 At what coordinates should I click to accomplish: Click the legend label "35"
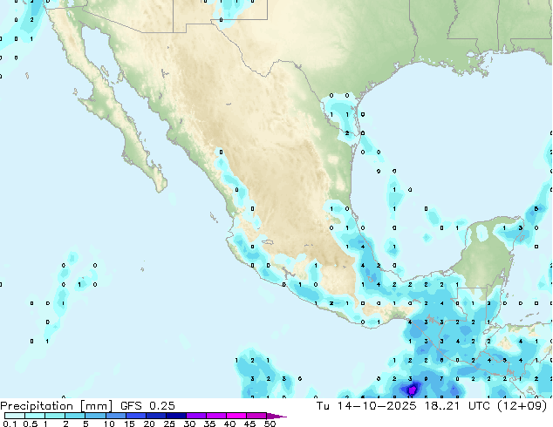click(x=209, y=424)
